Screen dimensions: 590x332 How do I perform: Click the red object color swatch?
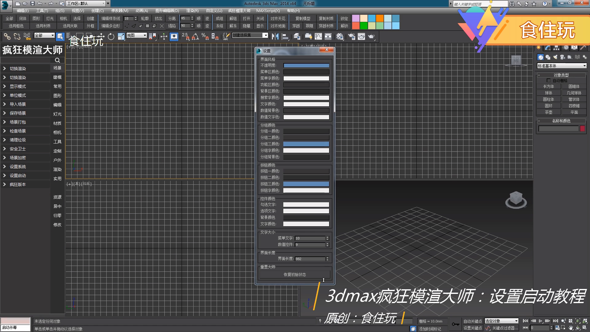click(x=582, y=129)
